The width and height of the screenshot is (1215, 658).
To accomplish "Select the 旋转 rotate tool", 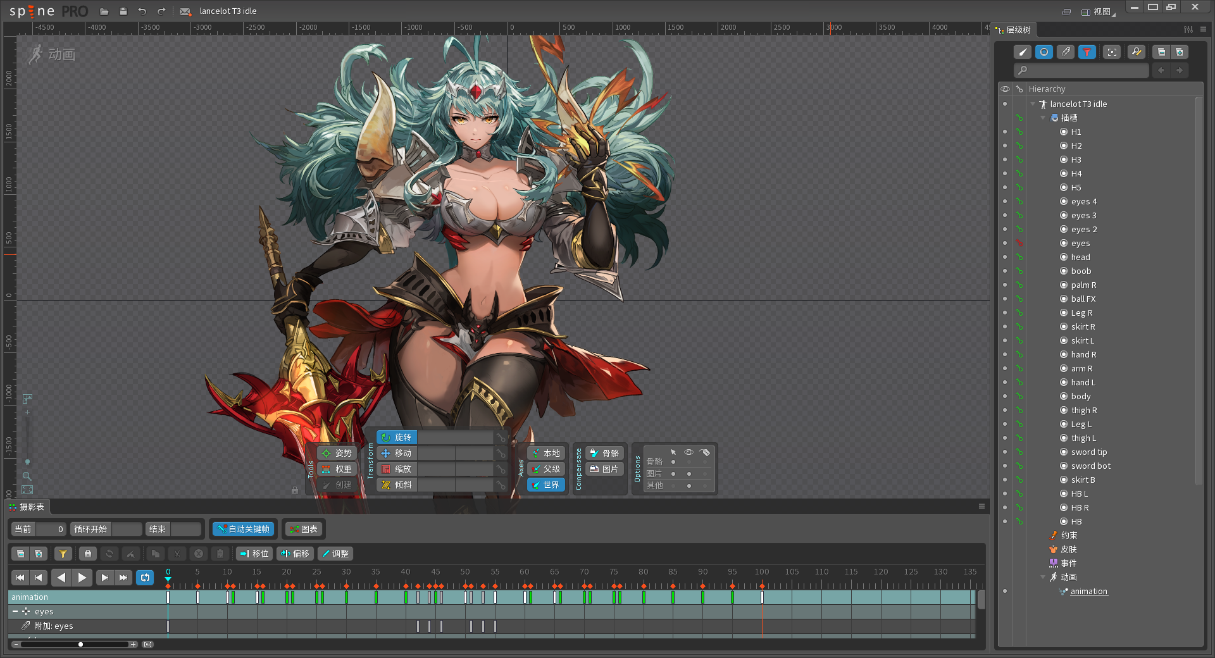I will click(397, 437).
